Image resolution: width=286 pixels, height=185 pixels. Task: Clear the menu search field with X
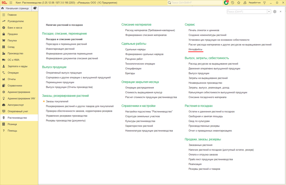click(269, 12)
